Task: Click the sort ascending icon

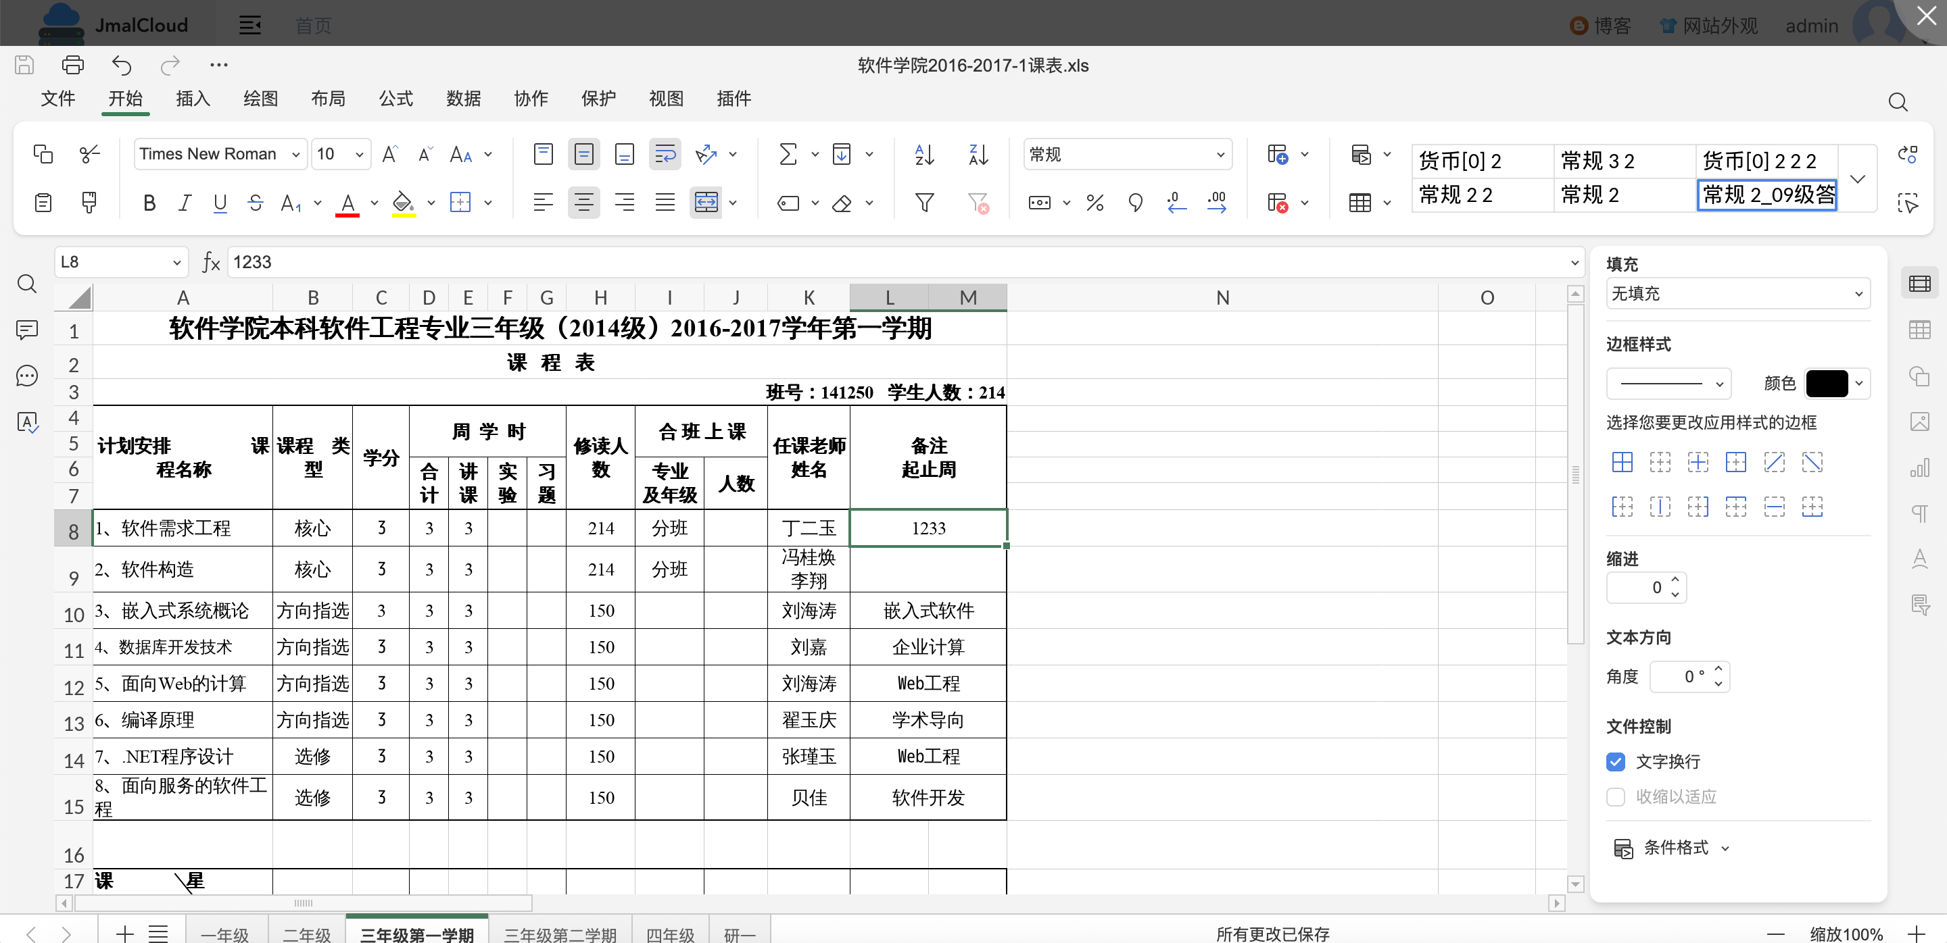Action: click(x=923, y=155)
